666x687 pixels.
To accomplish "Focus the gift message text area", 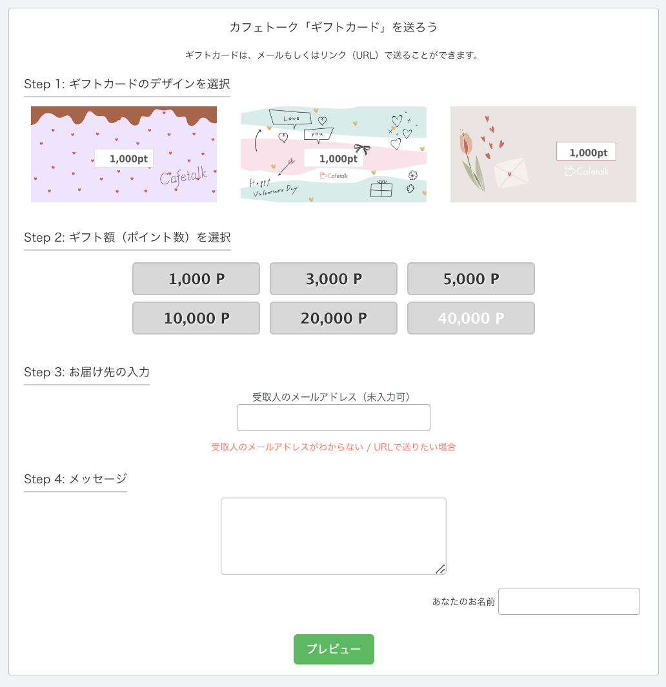I will pyautogui.click(x=334, y=536).
